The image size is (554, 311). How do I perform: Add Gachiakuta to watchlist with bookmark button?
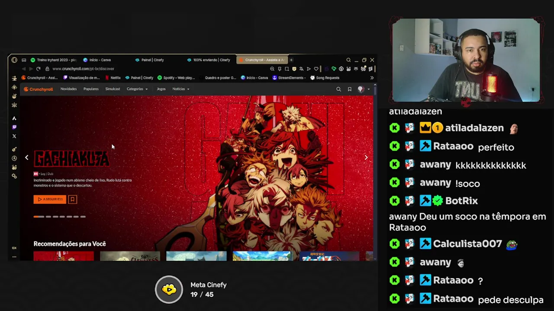(x=72, y=199)
